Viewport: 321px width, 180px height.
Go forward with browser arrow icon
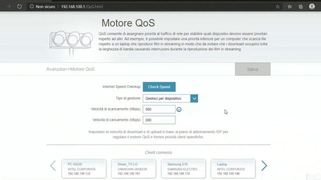pyautogui.click(x=9, y=6)
